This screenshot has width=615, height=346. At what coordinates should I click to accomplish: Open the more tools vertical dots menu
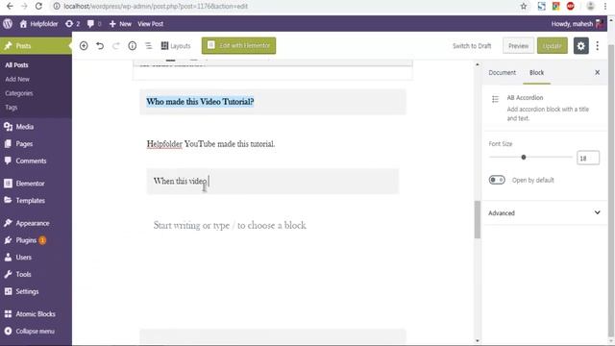pos(598,46)
